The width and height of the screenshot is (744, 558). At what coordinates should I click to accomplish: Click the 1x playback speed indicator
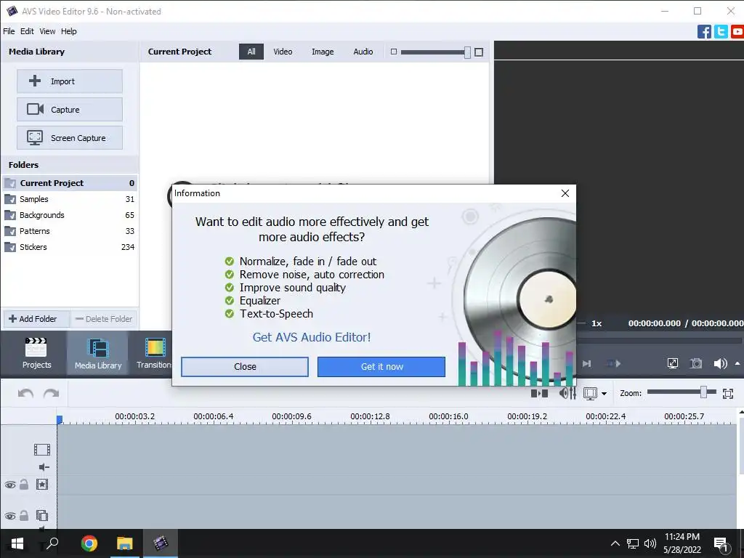pos(597,323)
